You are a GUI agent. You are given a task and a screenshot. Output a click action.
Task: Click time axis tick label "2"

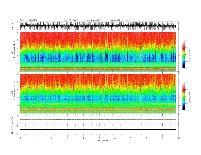(52, 138)
